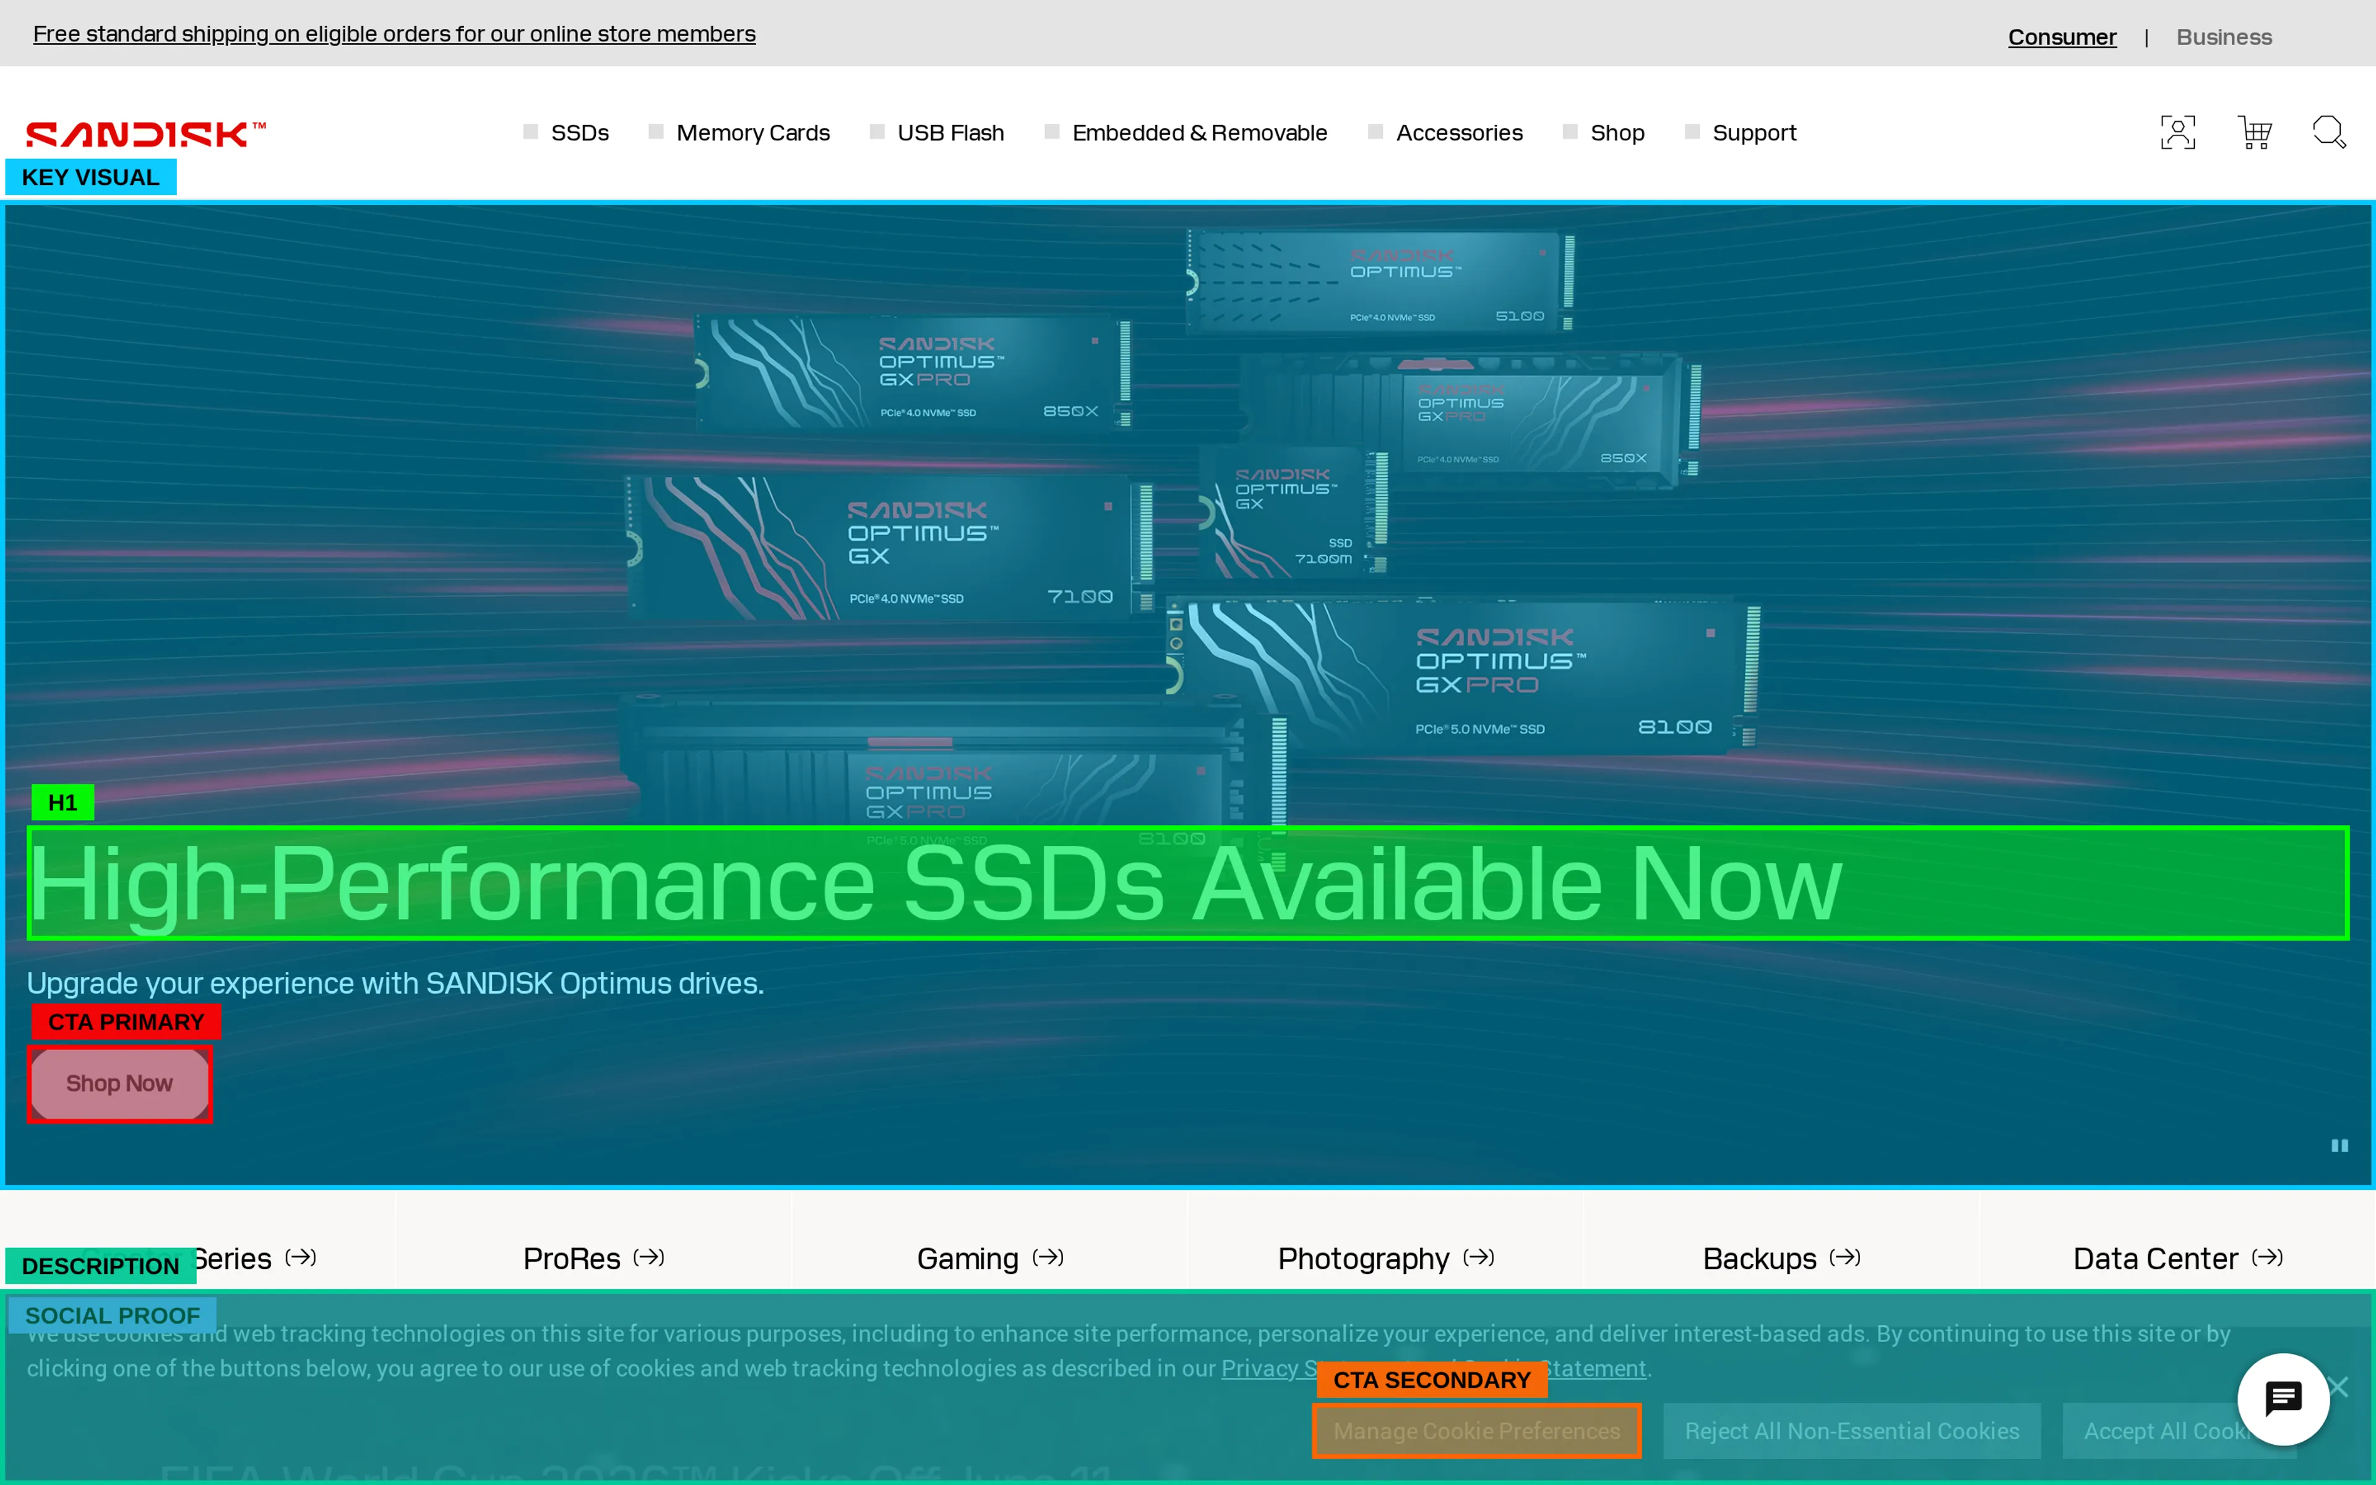Open the Backups category
The image size is (2376, 1485).
tap(1782, 1258)
